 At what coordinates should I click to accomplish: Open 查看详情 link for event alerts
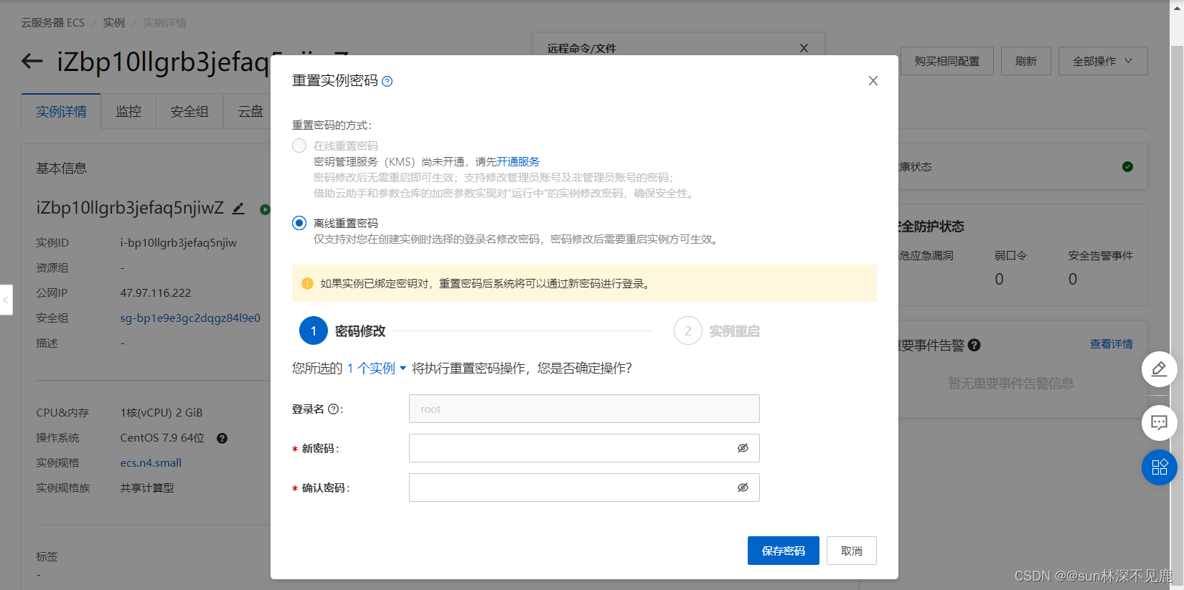(x=1112, y=344)
